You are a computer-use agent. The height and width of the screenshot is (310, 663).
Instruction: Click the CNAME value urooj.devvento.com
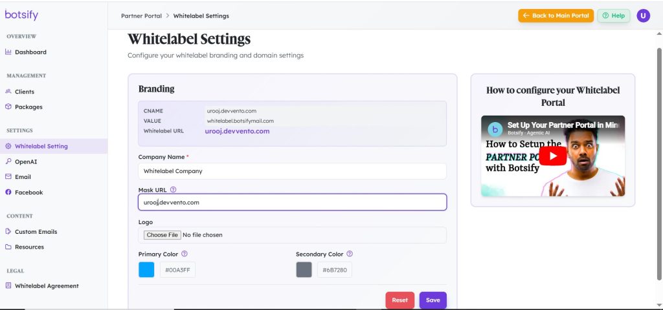click(x=231, y=111)
